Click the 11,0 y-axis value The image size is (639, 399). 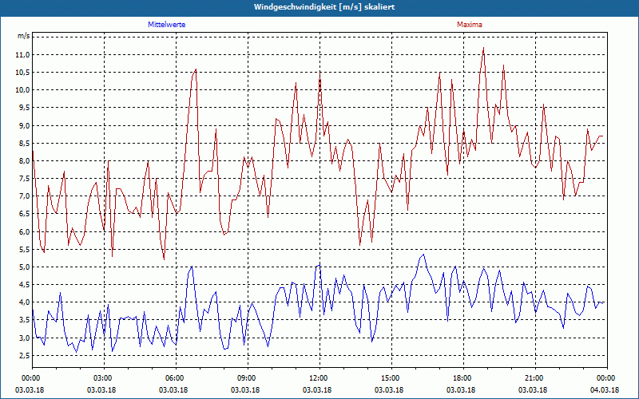pos(23,54)
